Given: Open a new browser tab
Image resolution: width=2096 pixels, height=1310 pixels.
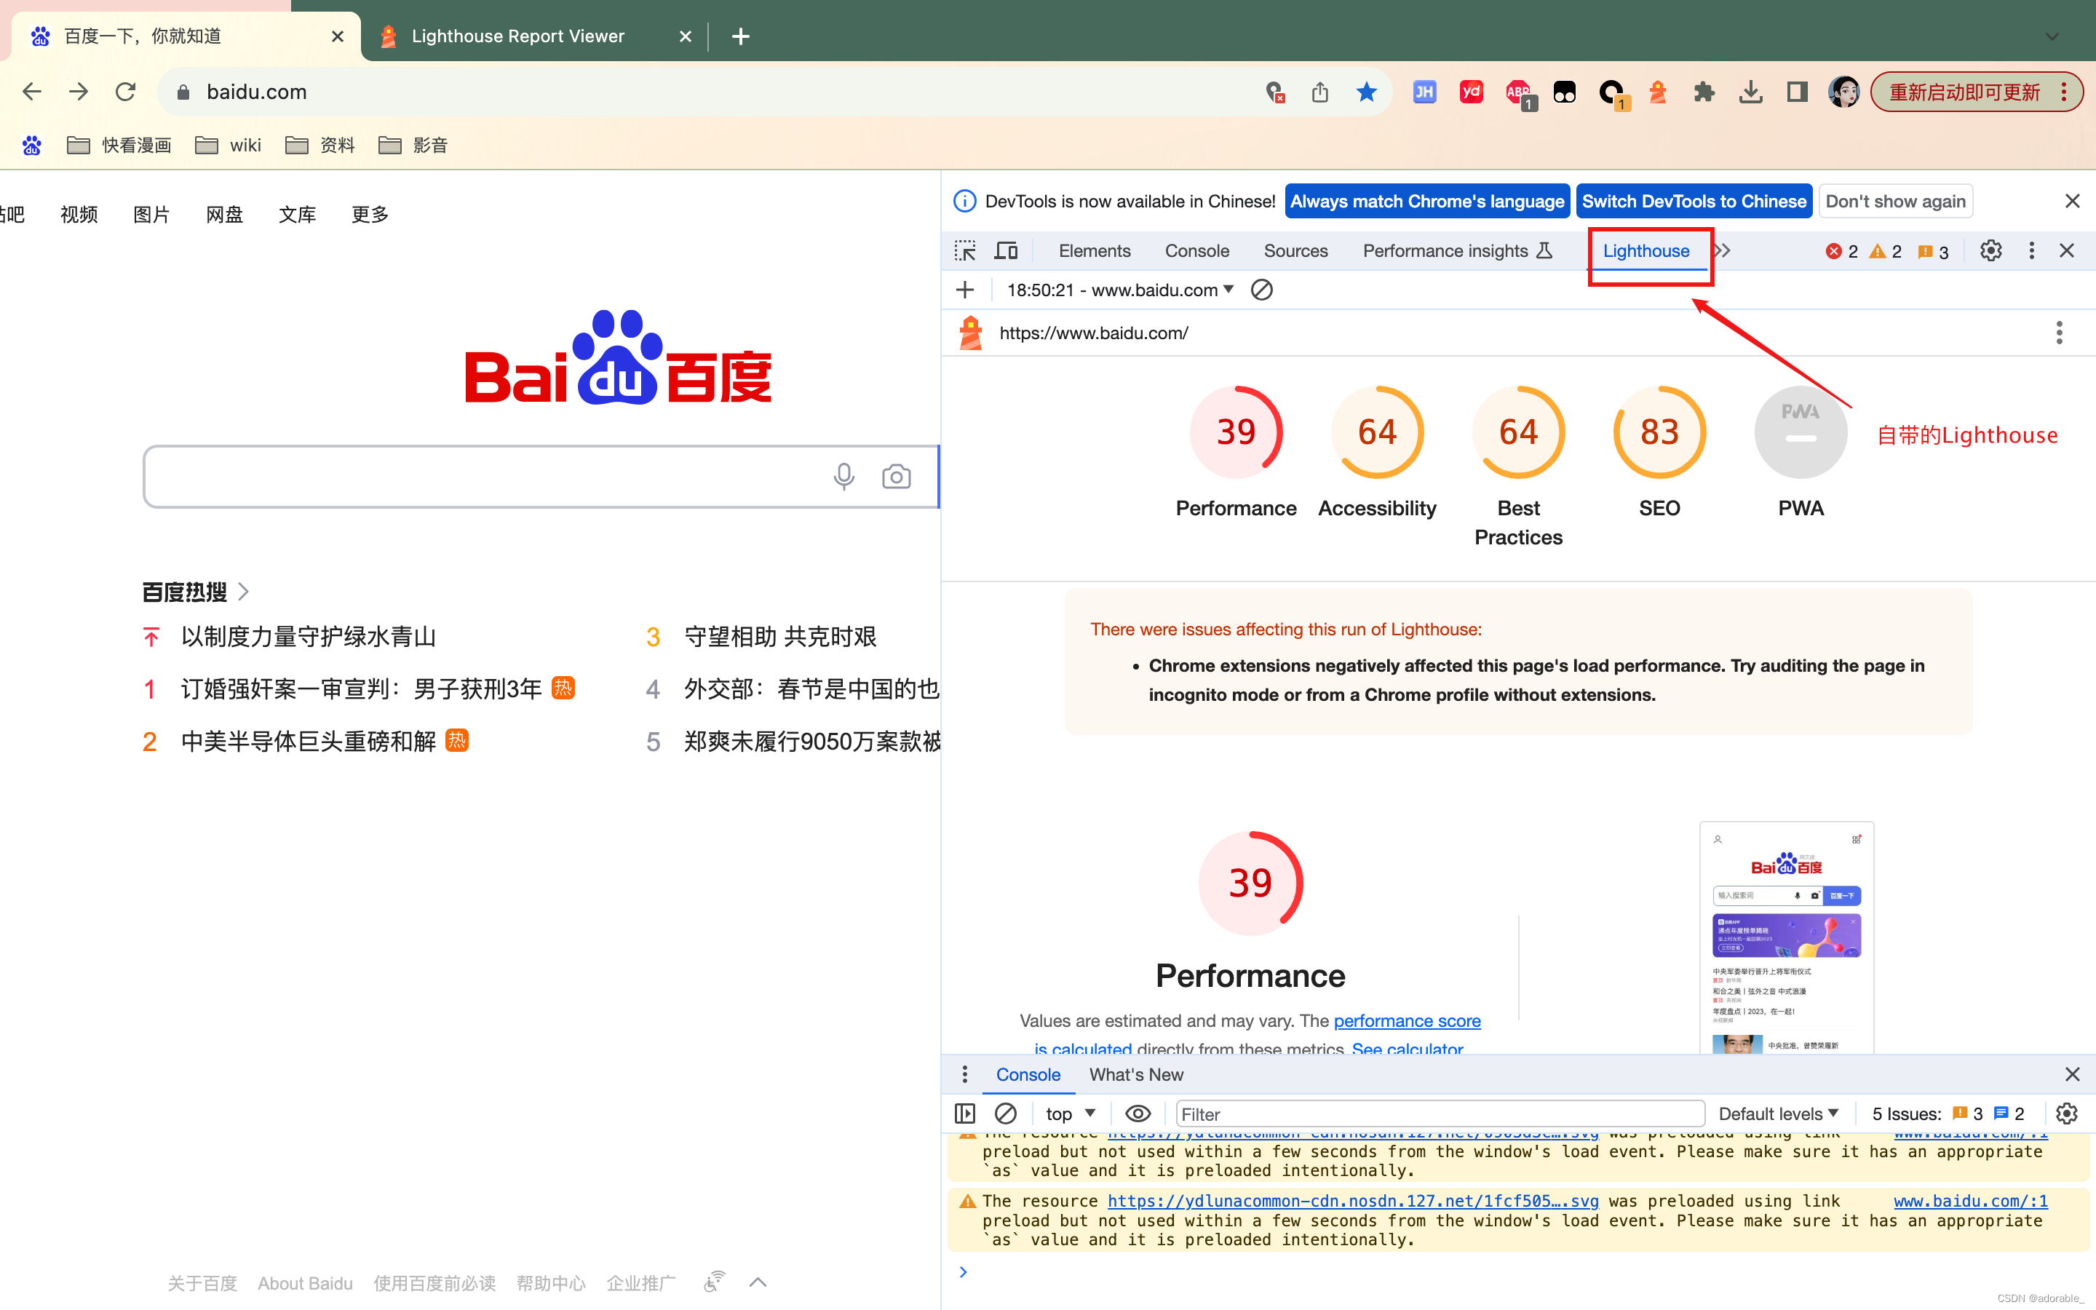Looking at the screenshot, I should coord(741,36).
